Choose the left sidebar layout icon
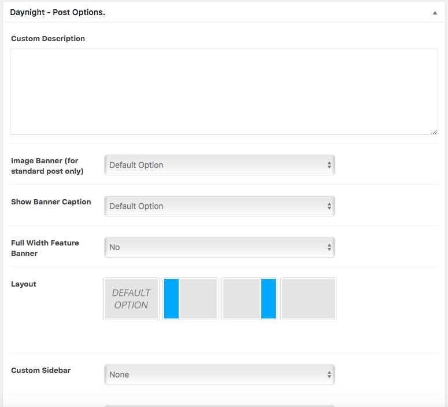Screen dimensions: 448x407 click(190, 299)
